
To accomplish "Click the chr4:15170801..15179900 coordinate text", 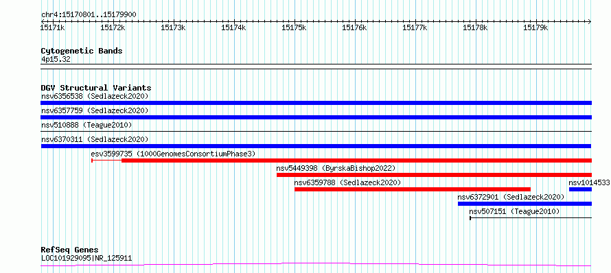I will [x=89, y=15].
